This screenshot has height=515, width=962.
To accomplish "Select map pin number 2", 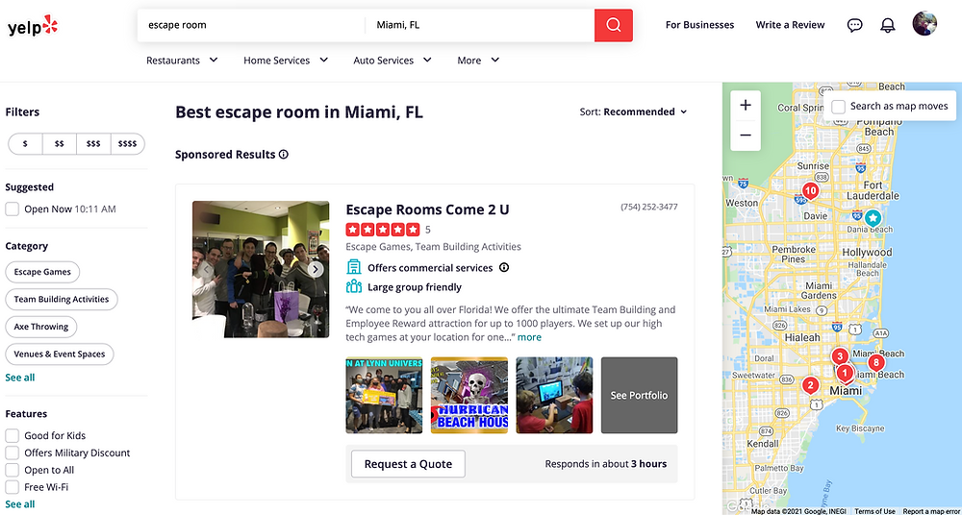I will coord(810,385).
